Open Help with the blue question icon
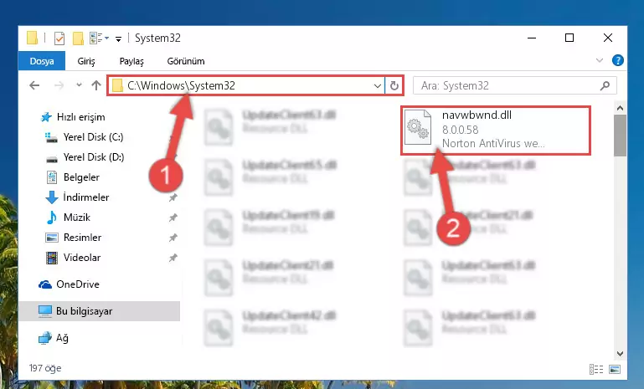 click(617, 61)
